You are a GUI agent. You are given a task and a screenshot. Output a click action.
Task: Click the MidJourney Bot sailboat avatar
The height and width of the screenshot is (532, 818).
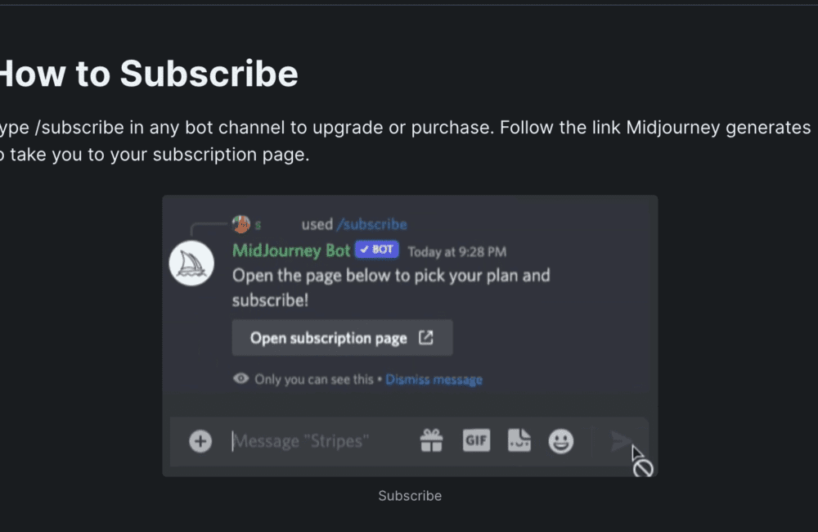191,263
